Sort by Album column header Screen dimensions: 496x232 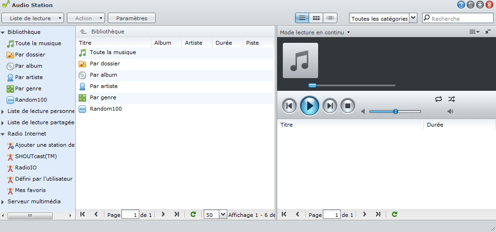coord(167,43)
